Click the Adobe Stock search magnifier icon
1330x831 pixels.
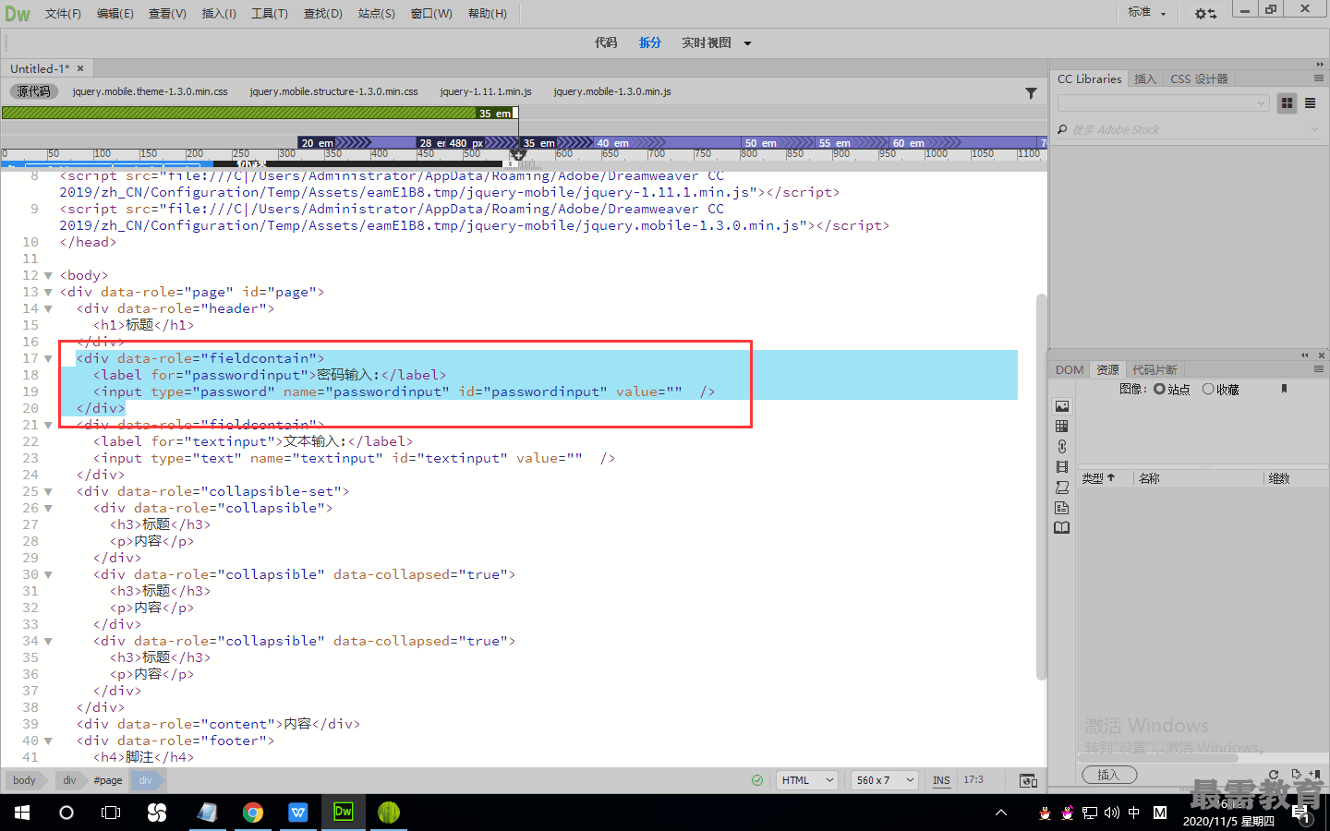[1063, 129]
